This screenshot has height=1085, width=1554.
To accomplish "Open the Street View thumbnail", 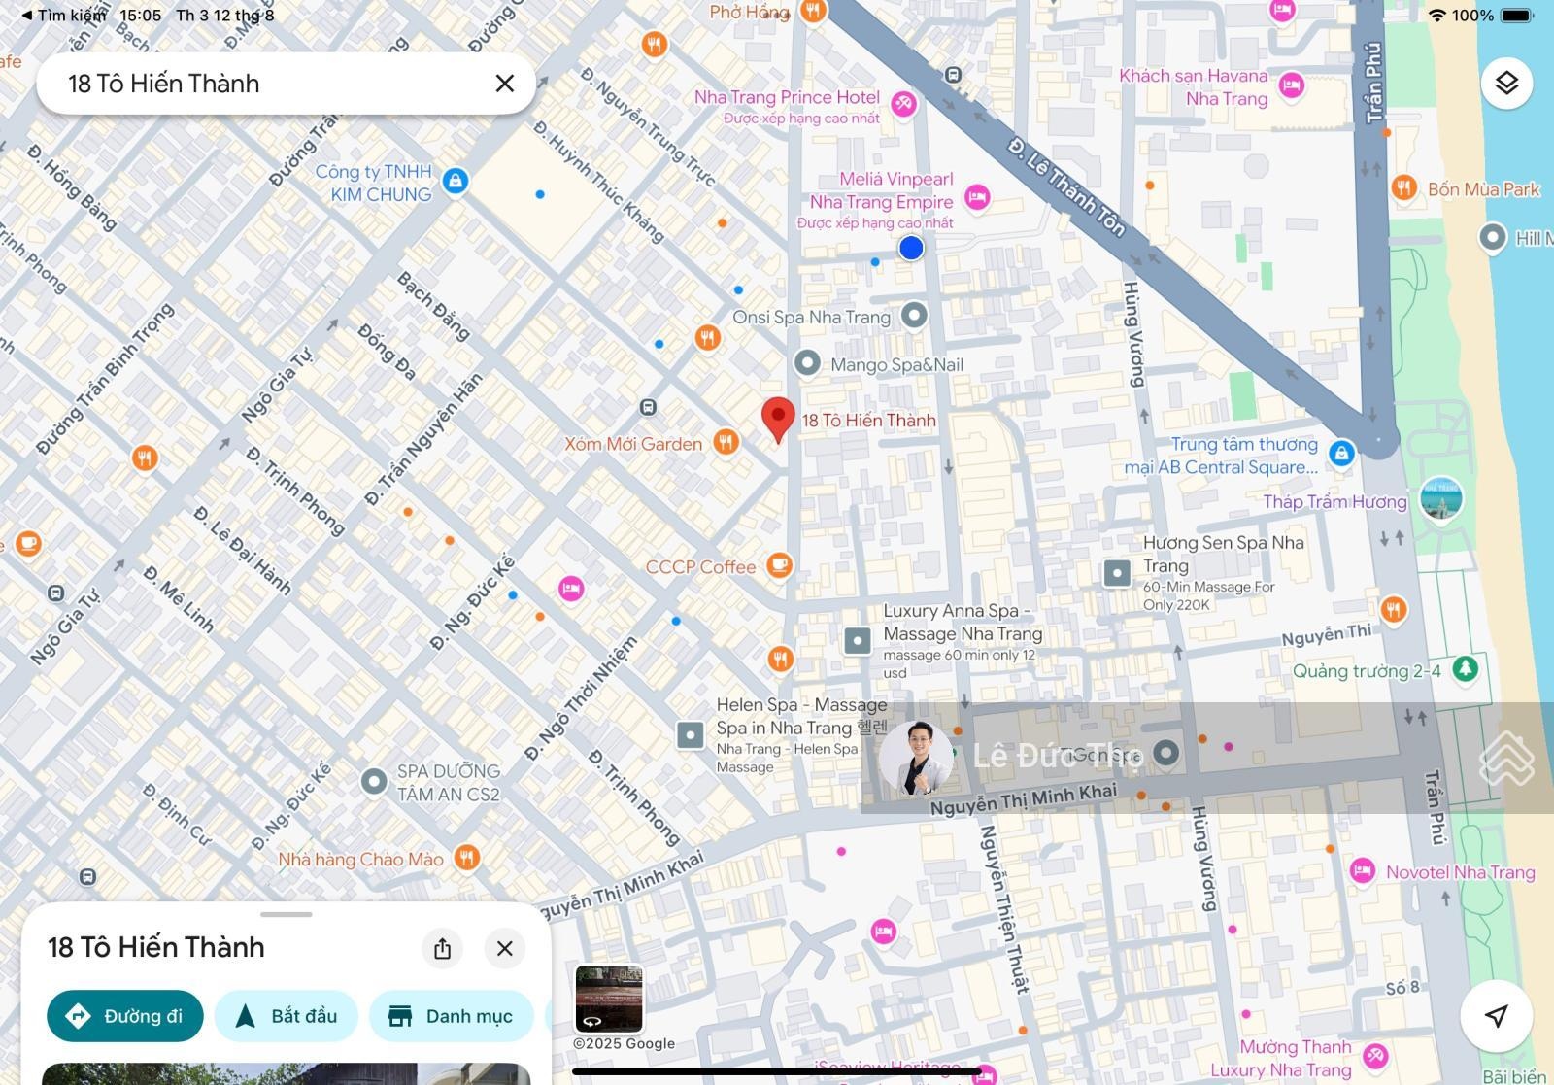I will click(x=609, y=999).
